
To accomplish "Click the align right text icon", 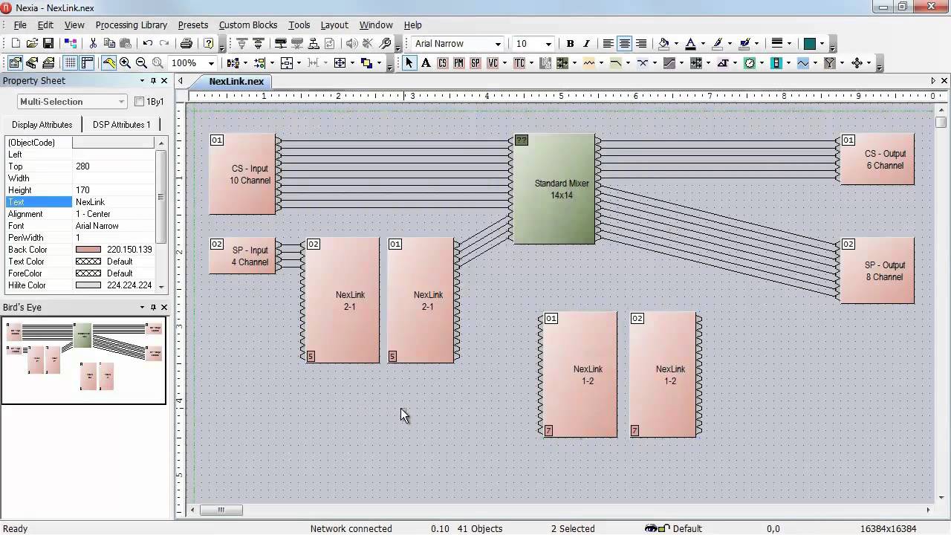I will tap(641, 44).
